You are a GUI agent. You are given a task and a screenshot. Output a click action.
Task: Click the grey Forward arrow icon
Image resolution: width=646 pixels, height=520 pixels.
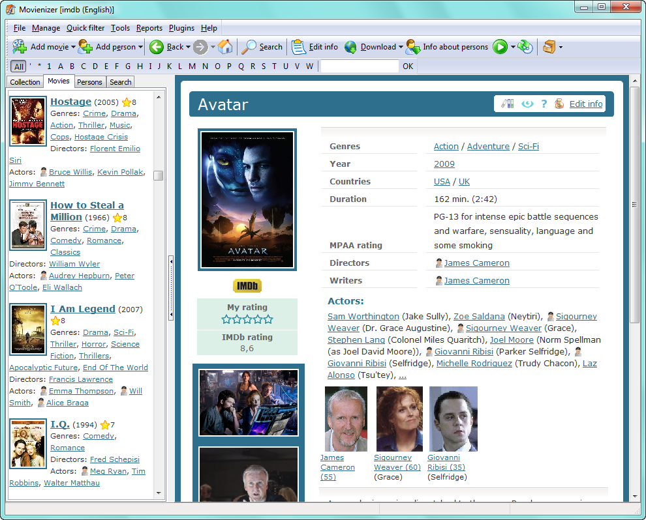[x=200, y=47]
